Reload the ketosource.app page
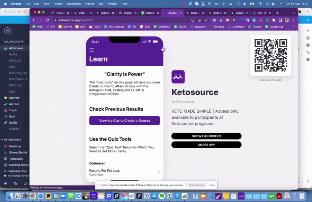 [47, 20]
